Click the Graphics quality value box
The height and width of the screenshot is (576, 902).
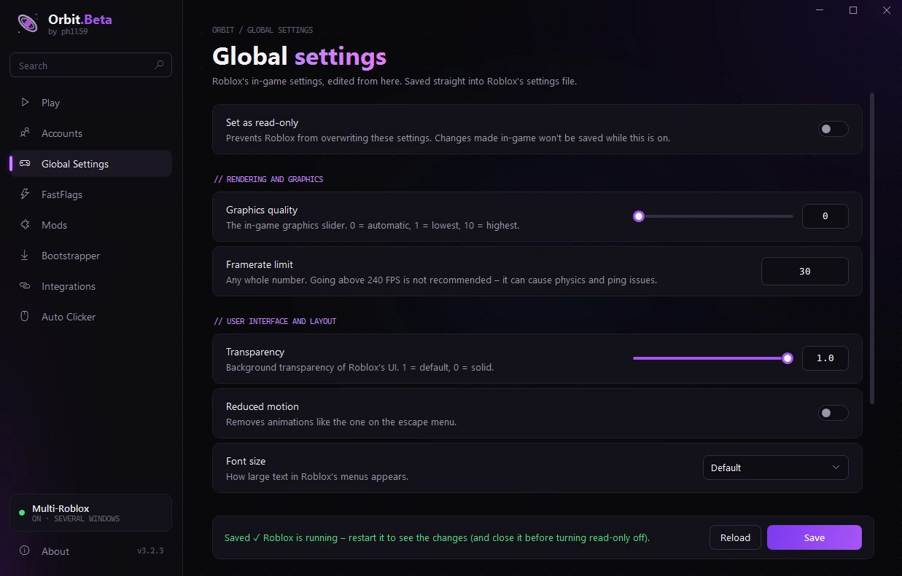[x=825, y=216]
